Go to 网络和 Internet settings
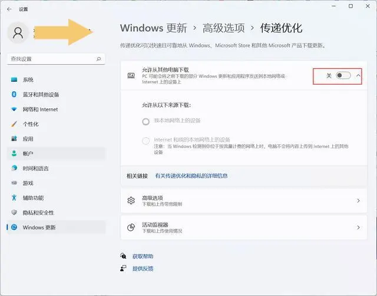377x296 pixels. tap(57, 109)
